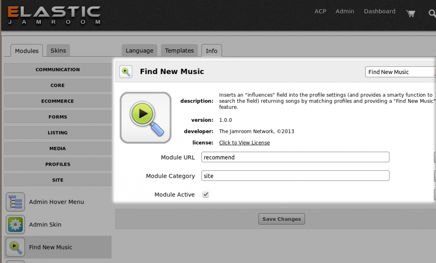The height and width of the screenshot is (263, 436).
Task: Click small Find New Music header icon
Action: pyautogui.click(x=126, y=72)
